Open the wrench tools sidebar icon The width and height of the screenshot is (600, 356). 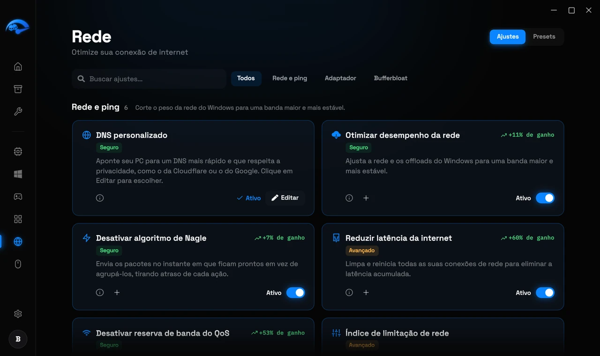pos(18,111)
